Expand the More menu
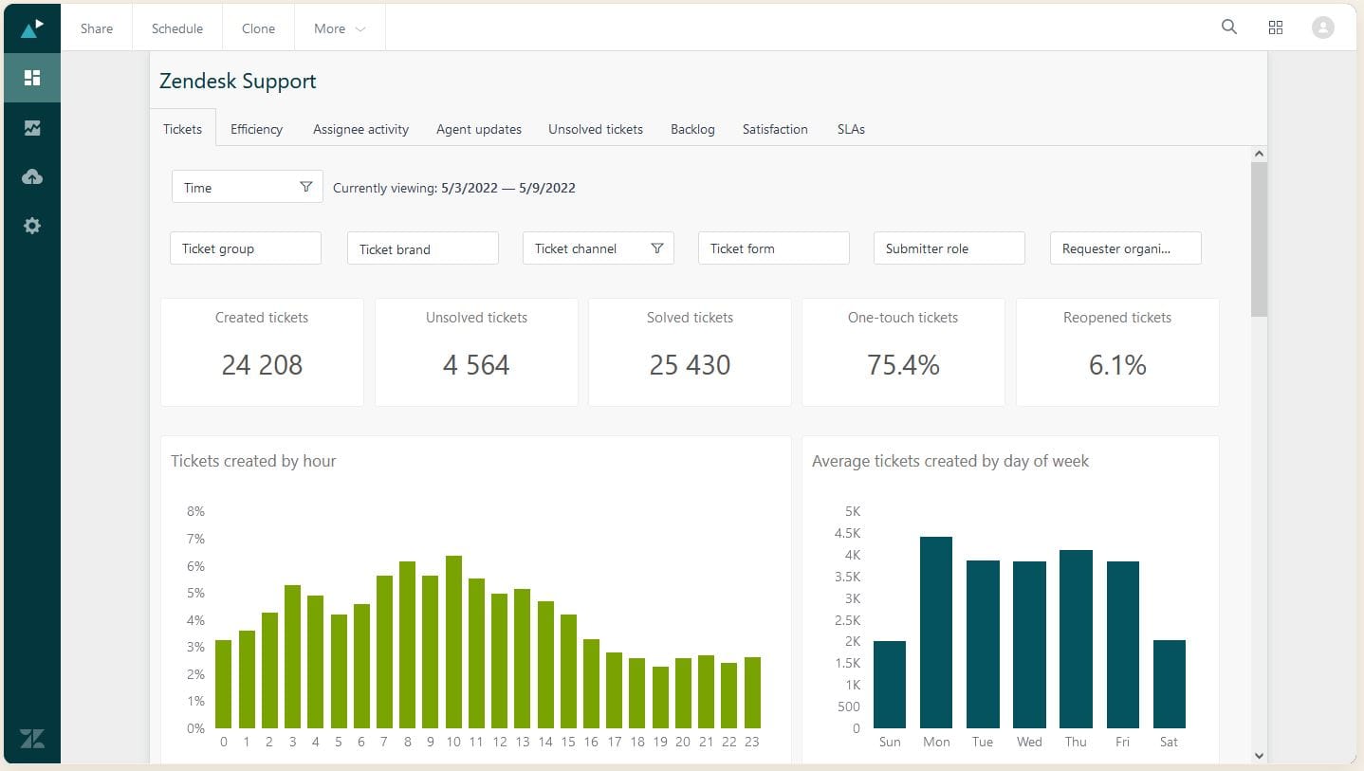 339,28
